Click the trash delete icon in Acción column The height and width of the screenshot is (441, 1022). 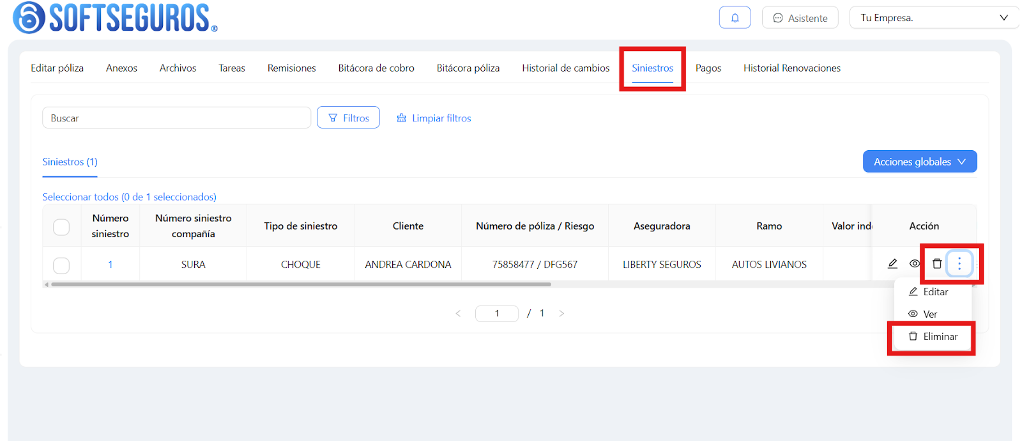tap(937, 263)
